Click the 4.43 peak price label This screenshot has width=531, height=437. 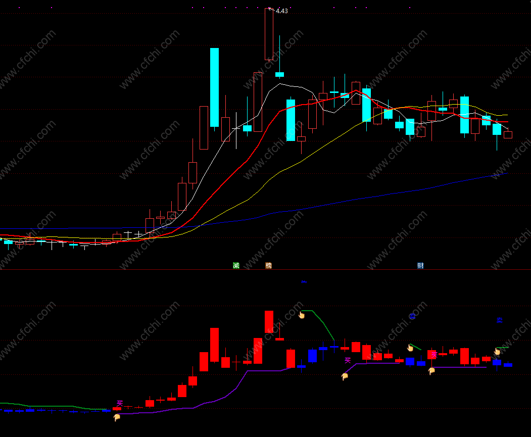pos(282,11)
